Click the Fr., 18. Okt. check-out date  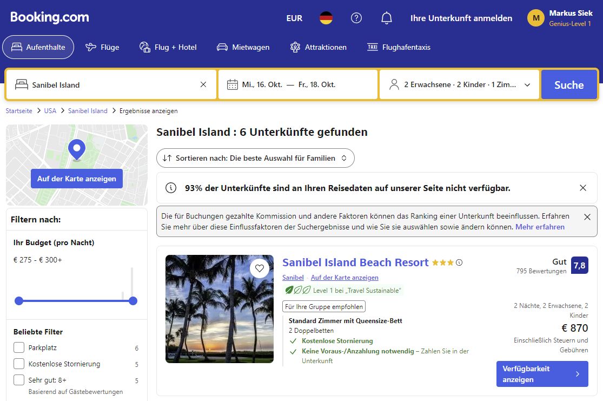317,84
